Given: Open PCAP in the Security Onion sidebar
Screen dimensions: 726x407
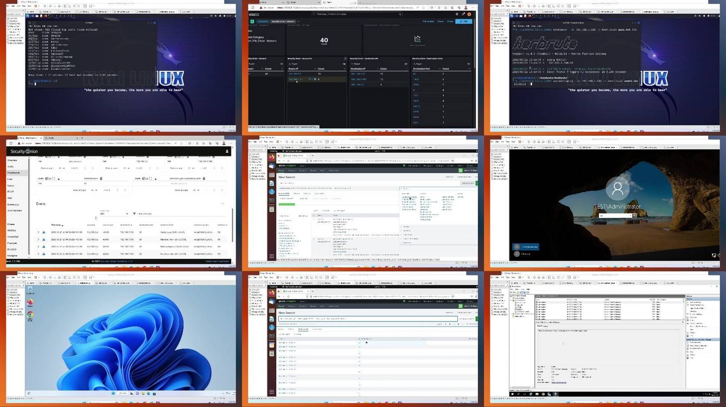Looking at the screenshot, I should [x=10, y=192].
